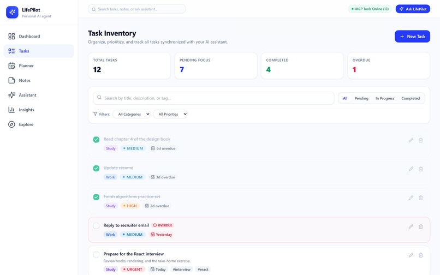This screenshot has width=440, height=275.
Task: Select the Completed filter tab
Action: pyautogui.click(x=411, y=98)
